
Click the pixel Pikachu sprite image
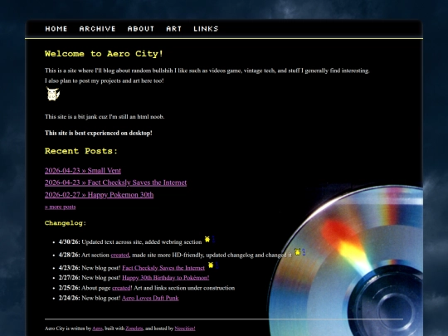(x=53, y=94)
